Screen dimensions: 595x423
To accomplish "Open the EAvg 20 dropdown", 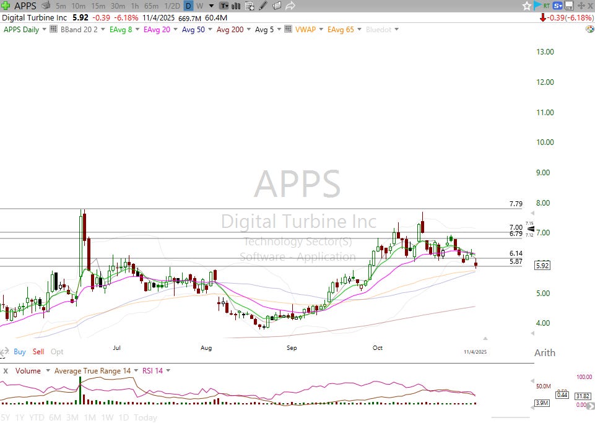I will (x=175, y=29).
